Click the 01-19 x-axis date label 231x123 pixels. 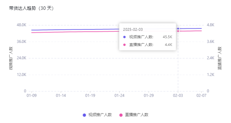(90, 96)
